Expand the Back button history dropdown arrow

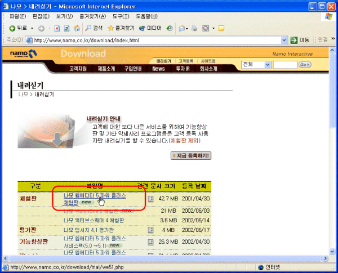click(x=32, y=28)
